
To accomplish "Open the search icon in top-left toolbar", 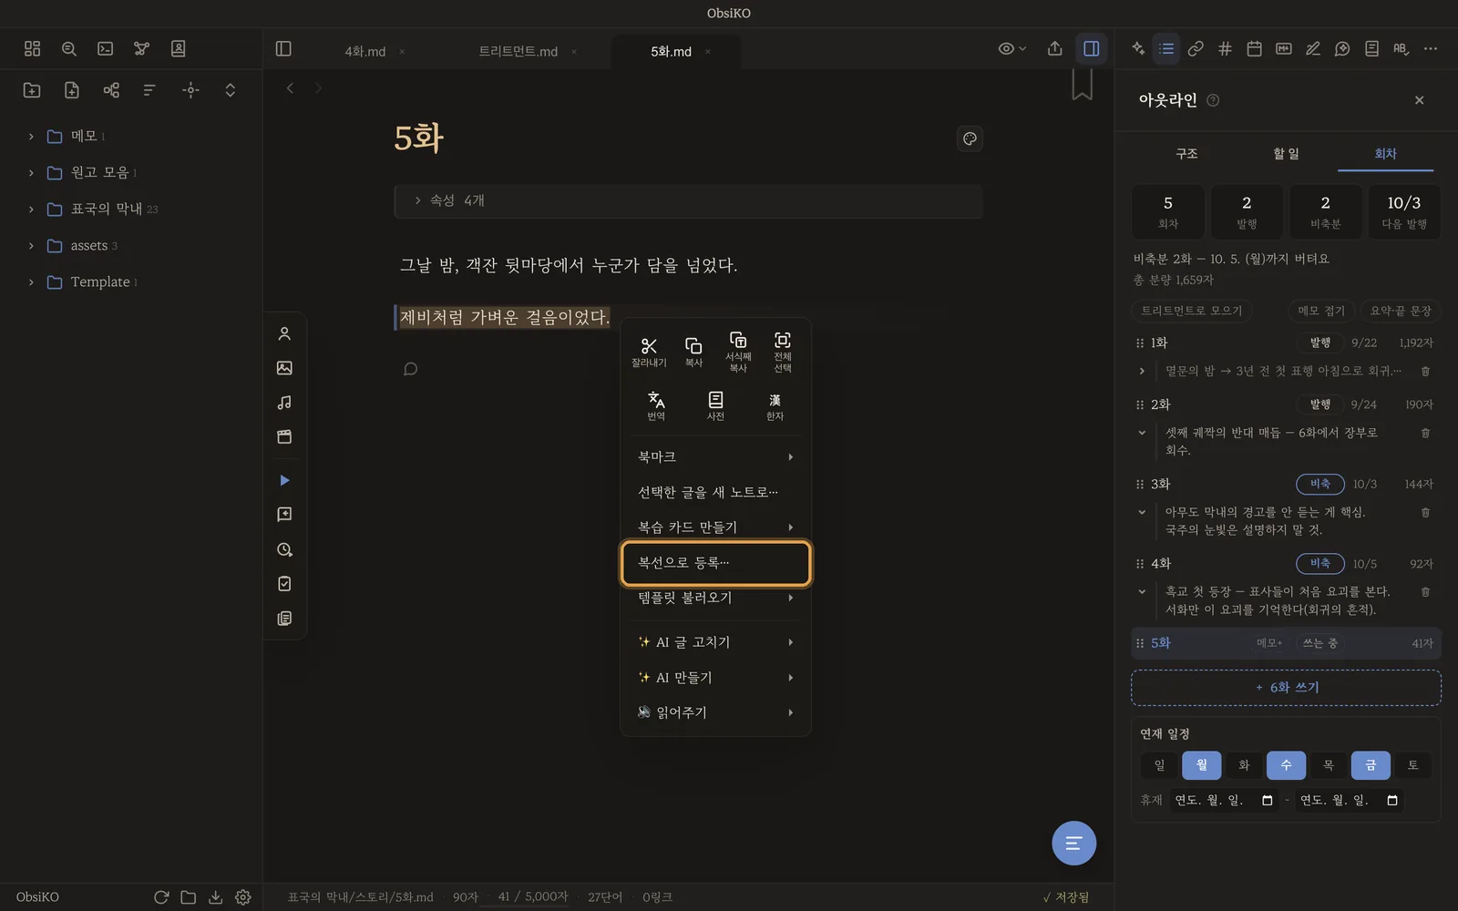I will coord(68,48).
